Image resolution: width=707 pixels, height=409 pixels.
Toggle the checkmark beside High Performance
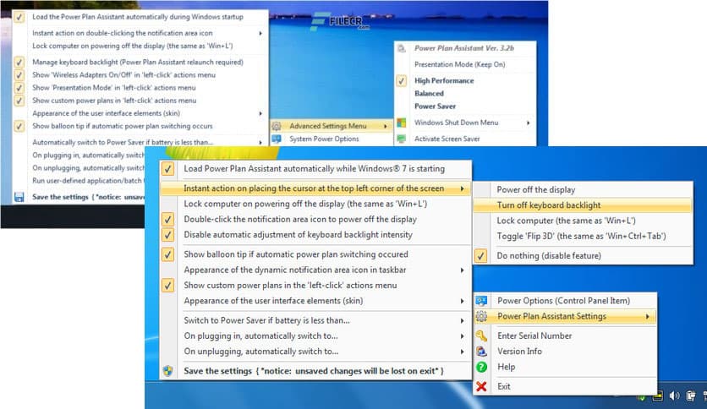point(402,81)
